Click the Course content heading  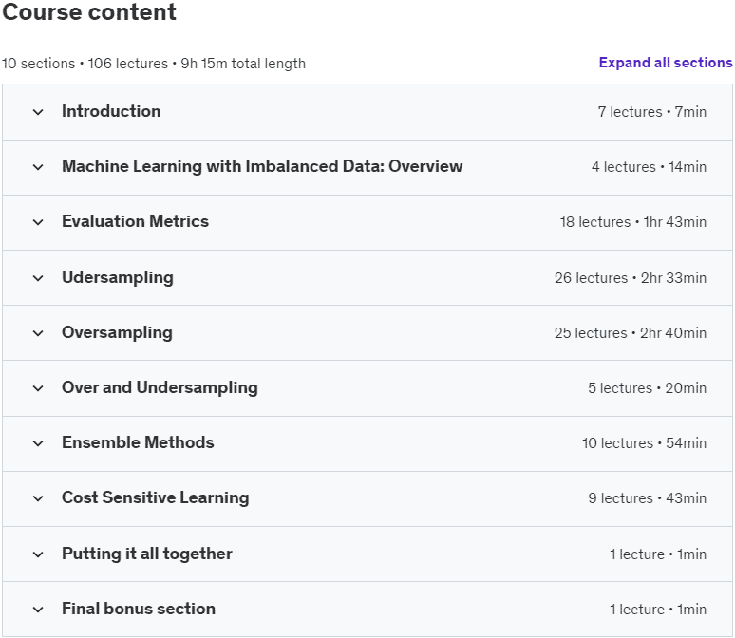pos(89,11)
